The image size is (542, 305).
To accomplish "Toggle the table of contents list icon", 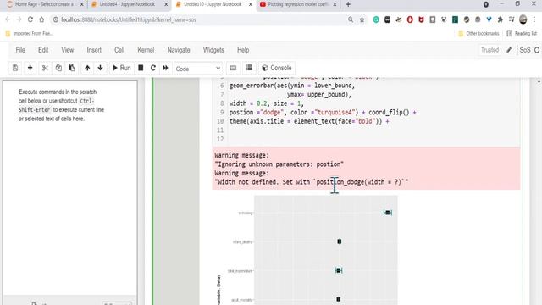I will point(249,68).
